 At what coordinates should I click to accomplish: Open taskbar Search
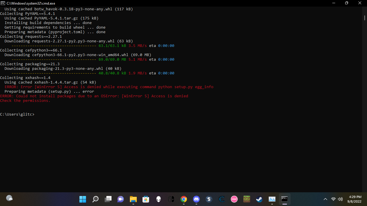click(x=95, y=199)
